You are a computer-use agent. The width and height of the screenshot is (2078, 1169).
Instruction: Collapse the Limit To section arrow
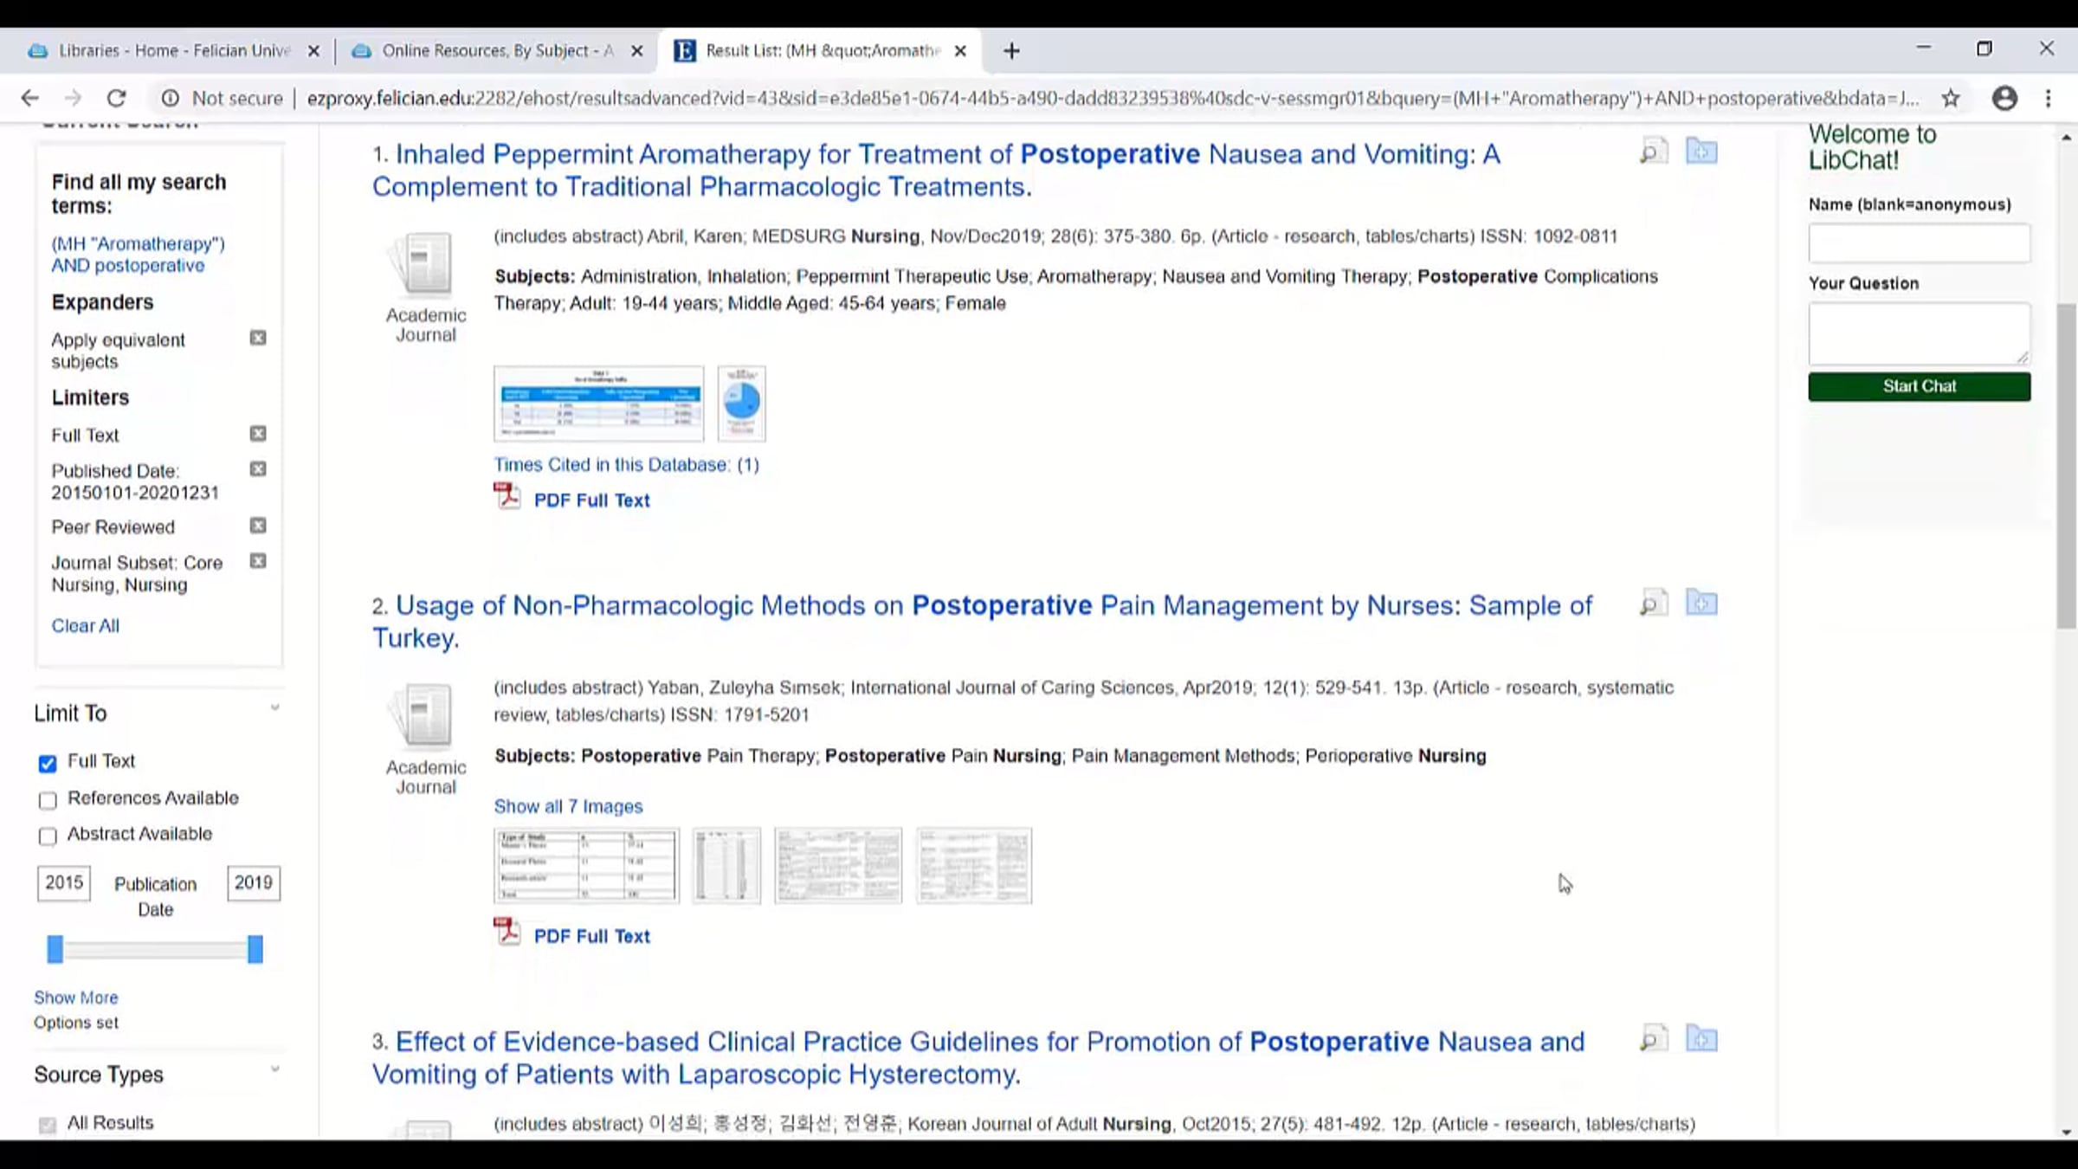tap(274, 708)
